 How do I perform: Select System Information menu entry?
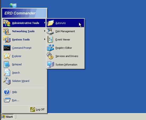(65, 64)
